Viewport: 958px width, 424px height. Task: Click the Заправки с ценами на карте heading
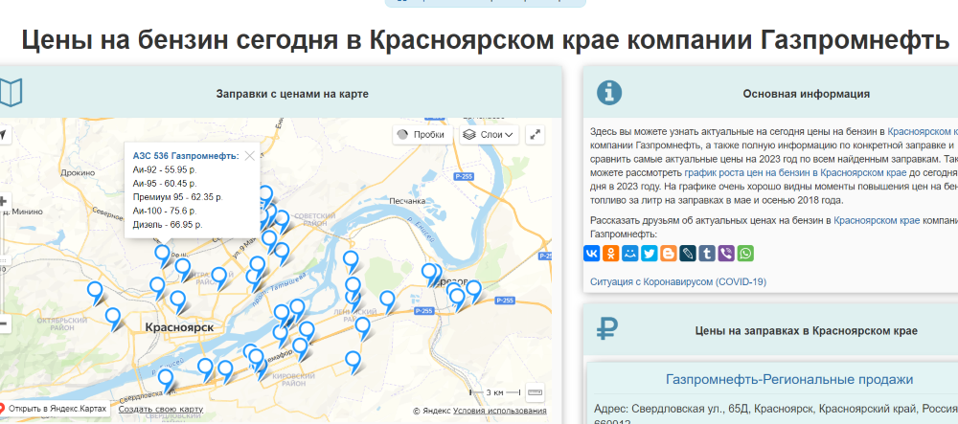(x=292, y=94)
